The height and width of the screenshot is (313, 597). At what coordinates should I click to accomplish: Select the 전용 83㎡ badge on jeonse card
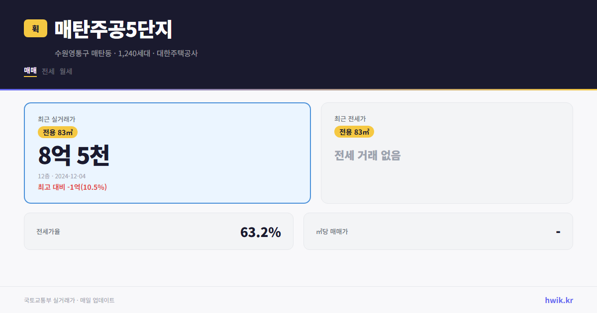coord(355,132)
